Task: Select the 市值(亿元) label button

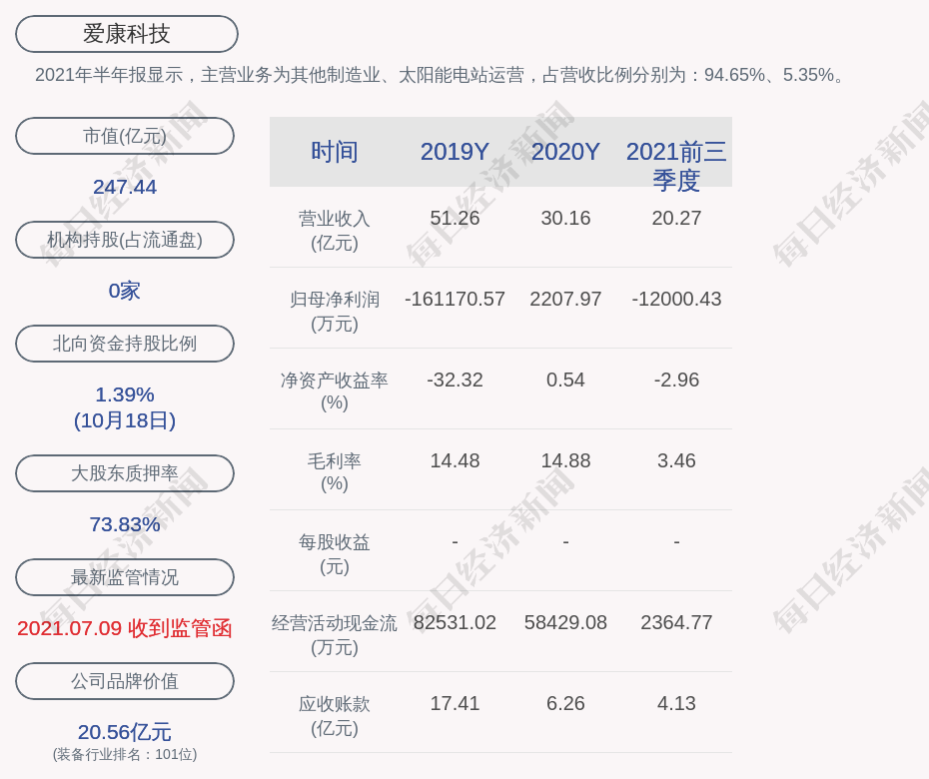Action: click(125, 136)
